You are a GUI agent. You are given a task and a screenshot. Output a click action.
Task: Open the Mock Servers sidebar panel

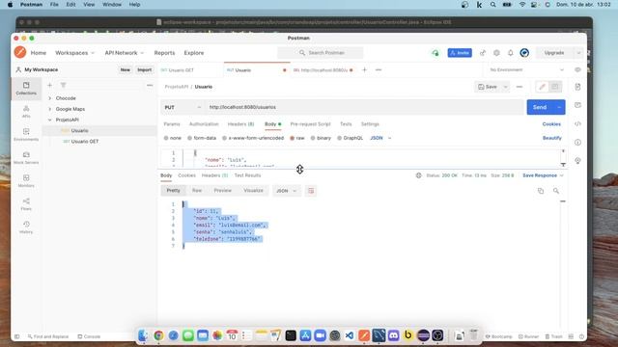point(26,158)
